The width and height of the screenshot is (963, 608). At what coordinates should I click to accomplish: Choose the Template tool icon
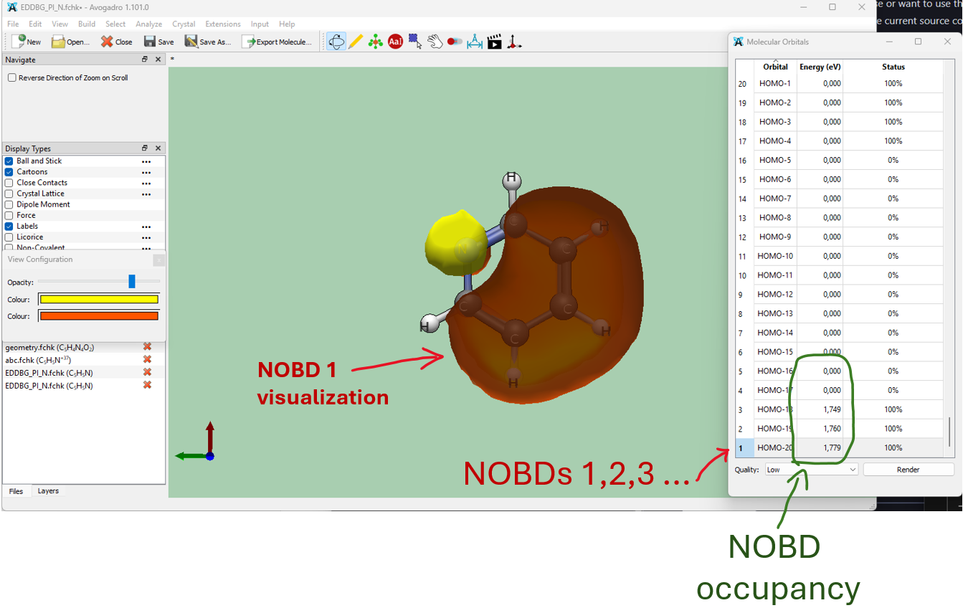click(375, 42)
